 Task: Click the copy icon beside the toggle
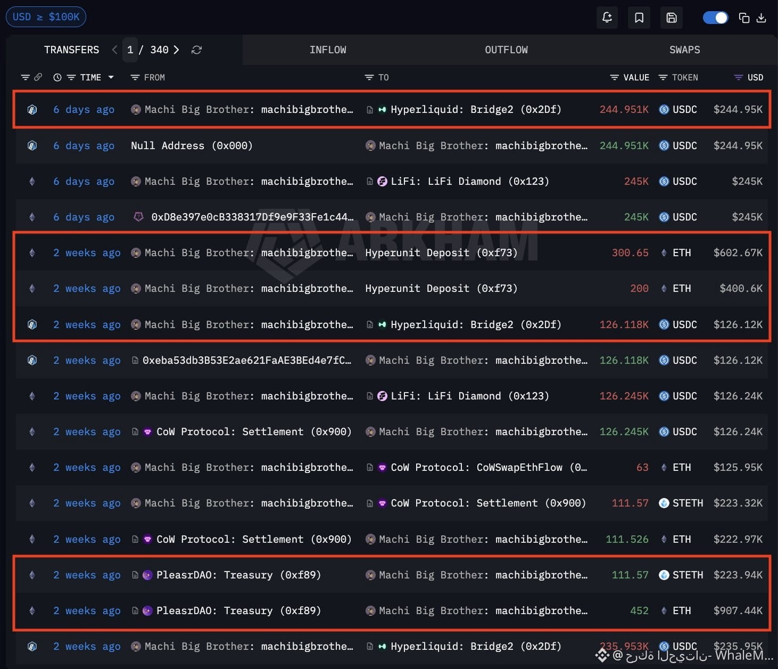point(744,18)
